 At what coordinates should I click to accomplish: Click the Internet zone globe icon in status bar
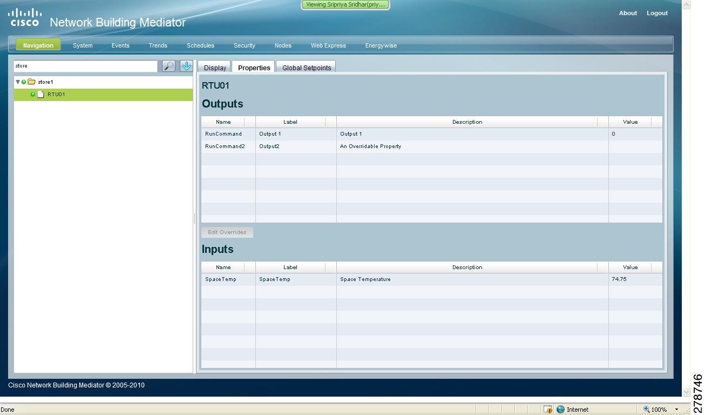pyautogui.click(x=560, y=409)
